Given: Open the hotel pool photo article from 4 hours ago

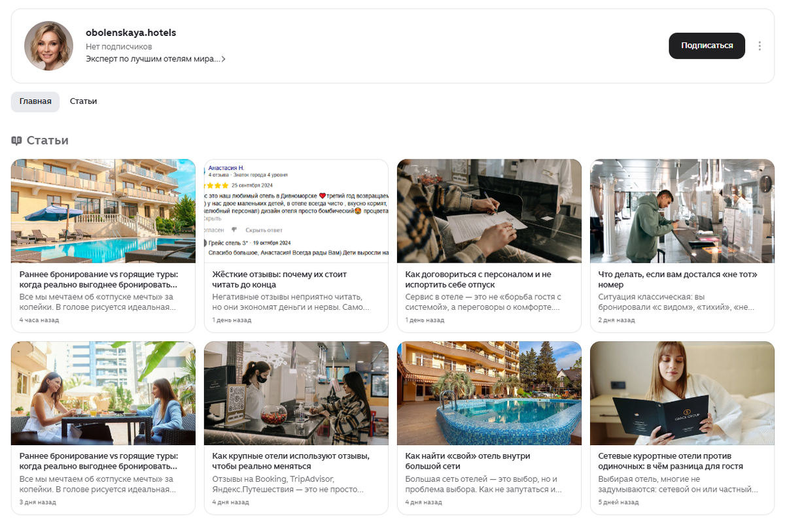Looking at the screenshot, I should pos(103,211).
